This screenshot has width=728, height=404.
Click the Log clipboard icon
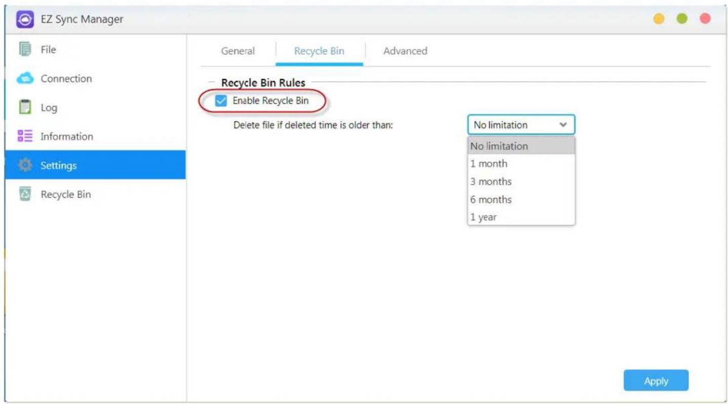25,107
